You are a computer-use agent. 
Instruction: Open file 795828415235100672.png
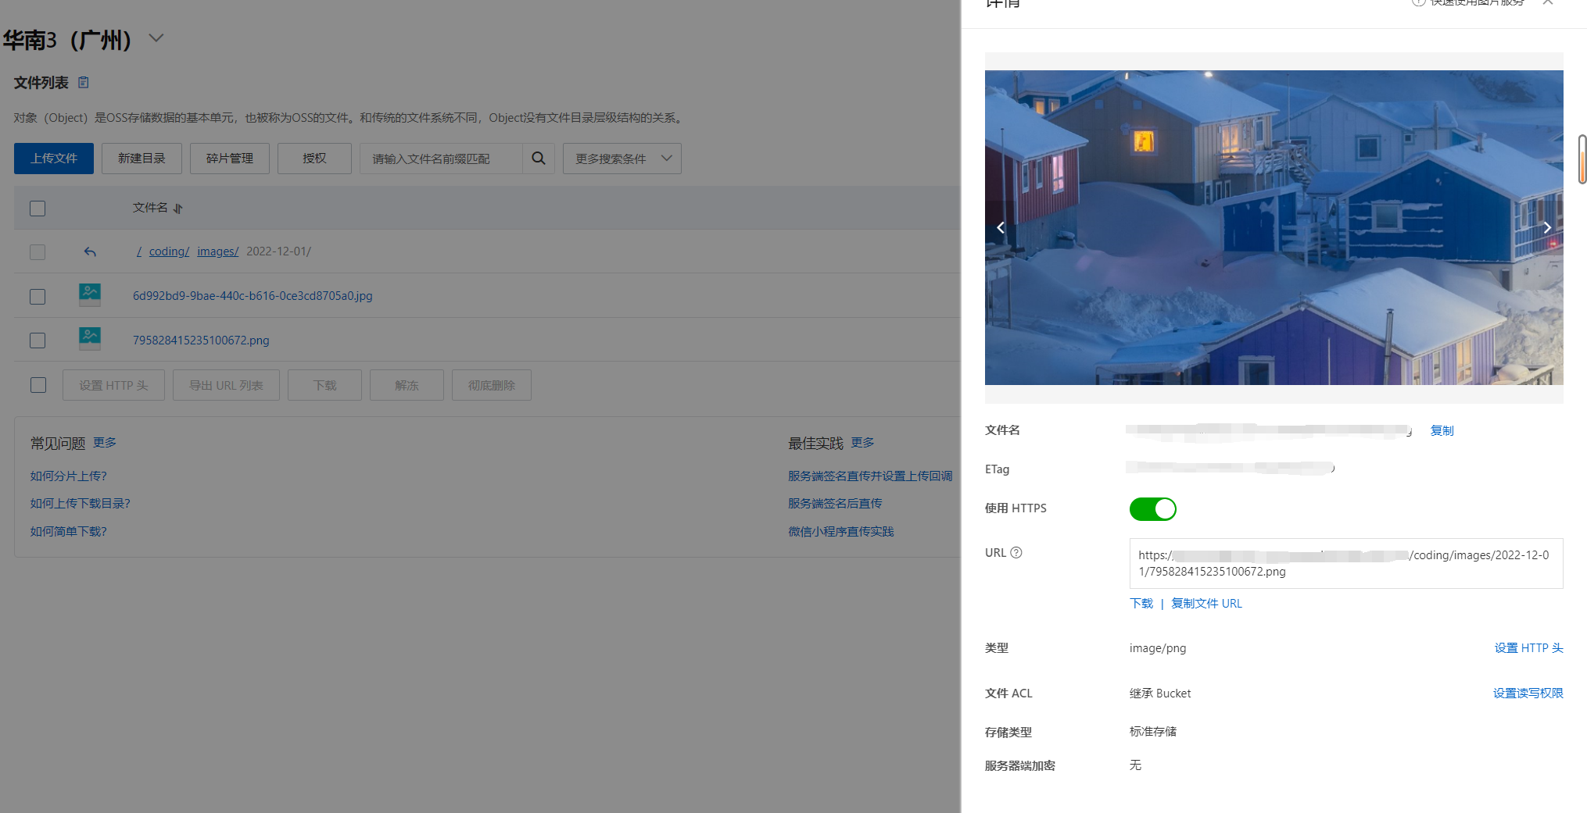click(x=201, y=341)
